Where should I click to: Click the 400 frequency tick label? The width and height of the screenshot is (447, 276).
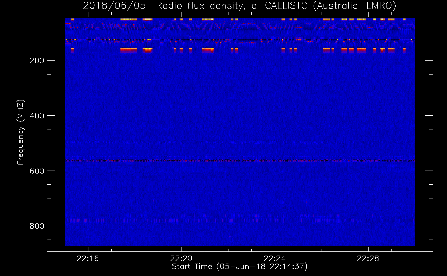coord(37,116)
